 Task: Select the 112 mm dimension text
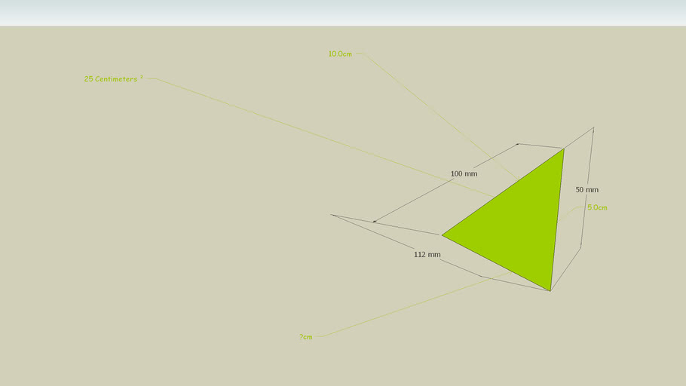(427, 255)
